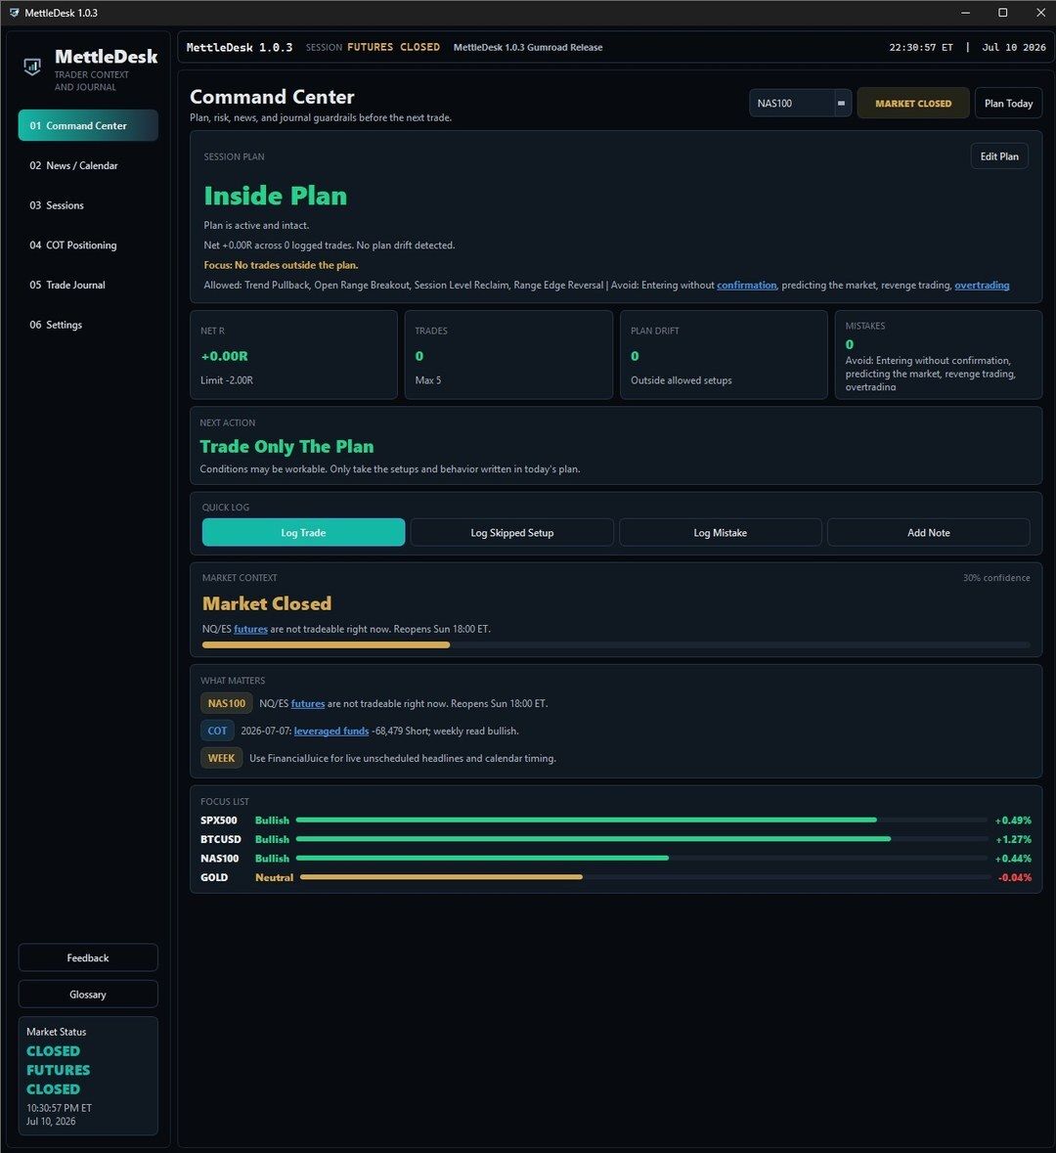Select the Mistakes card

coord(939,354)
